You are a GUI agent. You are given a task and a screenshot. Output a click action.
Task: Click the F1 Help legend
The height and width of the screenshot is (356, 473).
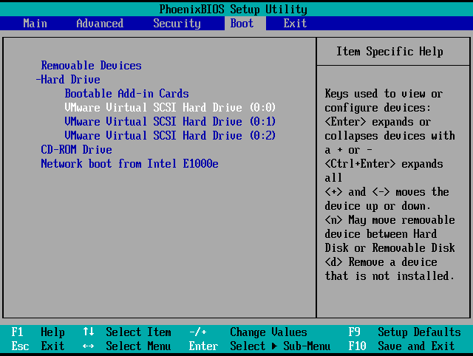tap(38, 332)
